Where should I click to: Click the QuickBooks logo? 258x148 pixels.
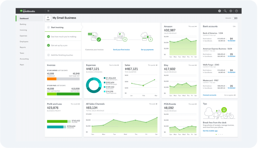coord(27,11)
